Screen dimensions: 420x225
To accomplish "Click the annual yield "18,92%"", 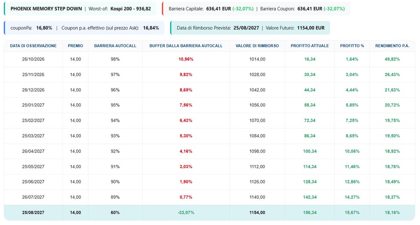I will [x=392, y=151].
